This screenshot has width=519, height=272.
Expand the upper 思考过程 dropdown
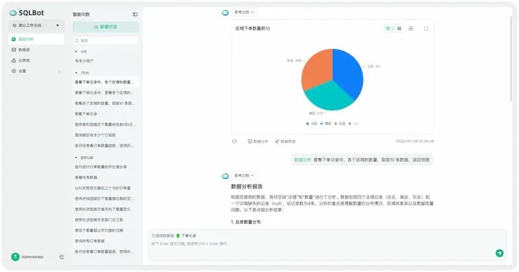tap(245, 12)
